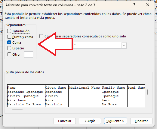This screenshot has height=129, width=157.
Task: Select the Family Name preview column
Action: (x=115, y=96)
